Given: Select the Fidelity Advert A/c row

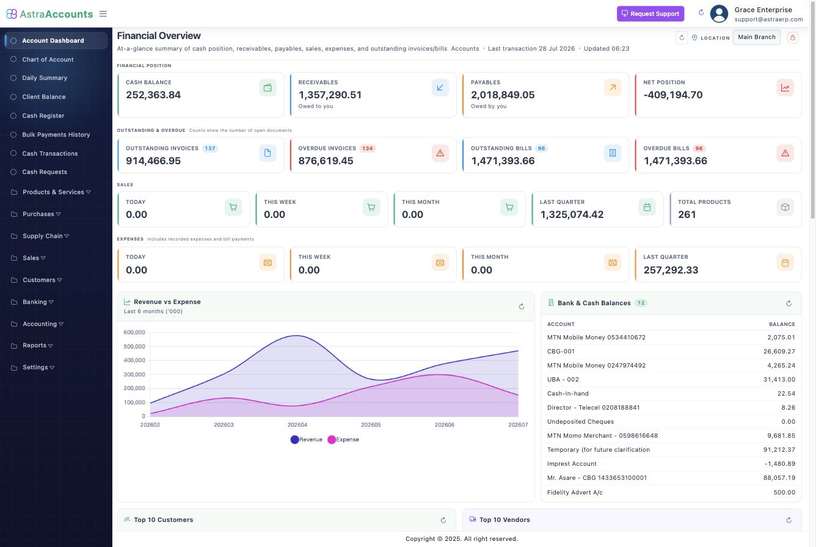Looking at the screenshot, I should tap(671, 493).
